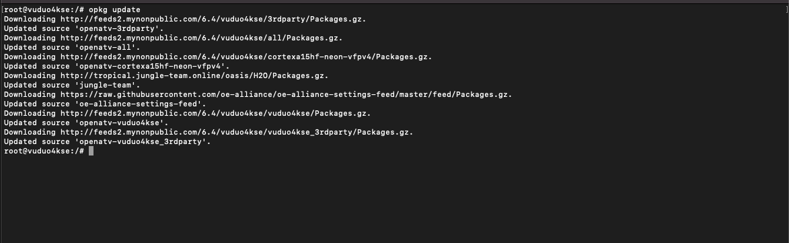This screenshot has height=243, width=789.
Task: Click the vuduo4kse/vuduo4kse/Packages.gz URL
Action: pos(215,113)
